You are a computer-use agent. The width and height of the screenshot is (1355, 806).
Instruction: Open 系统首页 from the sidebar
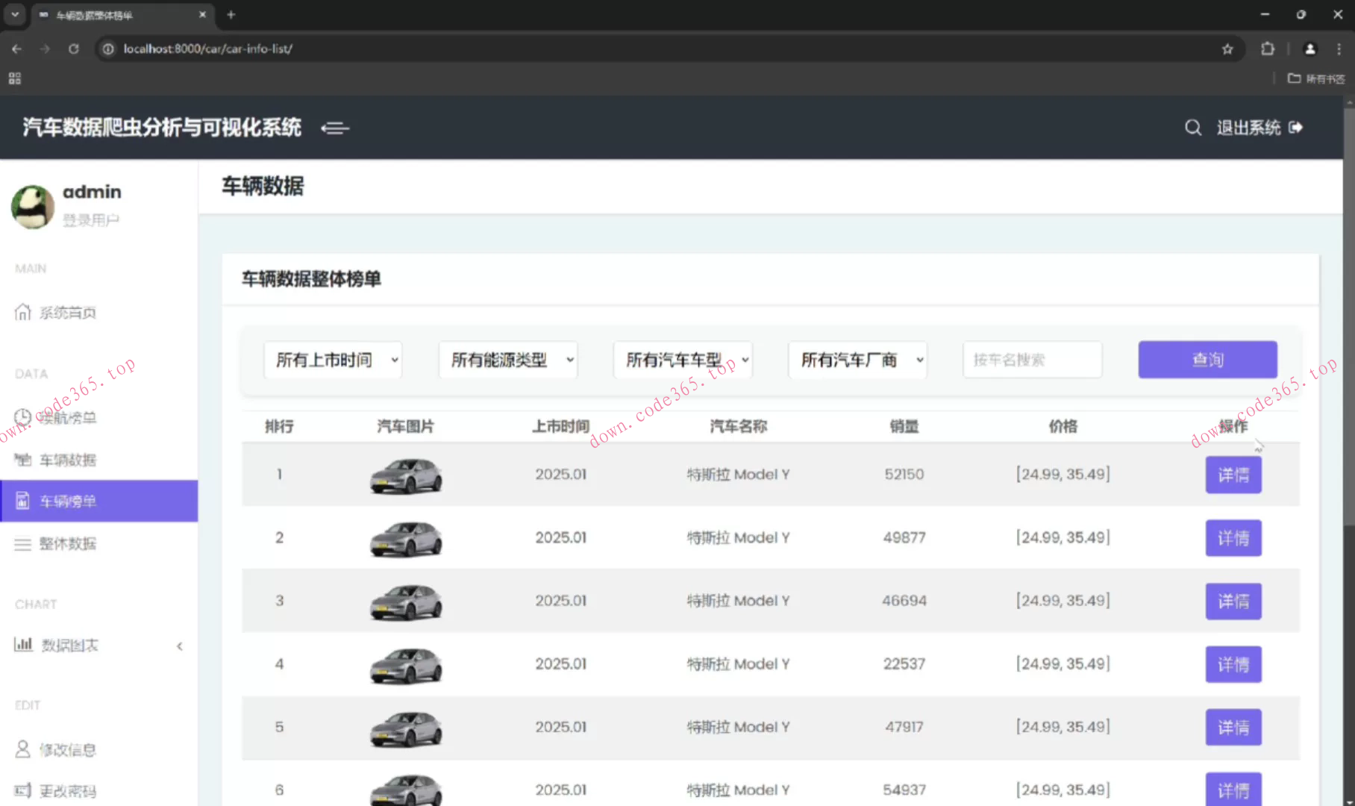point(67,313)
